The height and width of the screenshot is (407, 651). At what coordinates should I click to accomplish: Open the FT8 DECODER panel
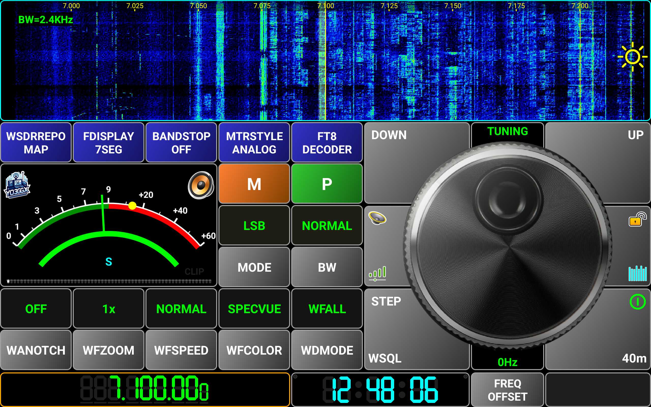point(327,143)
